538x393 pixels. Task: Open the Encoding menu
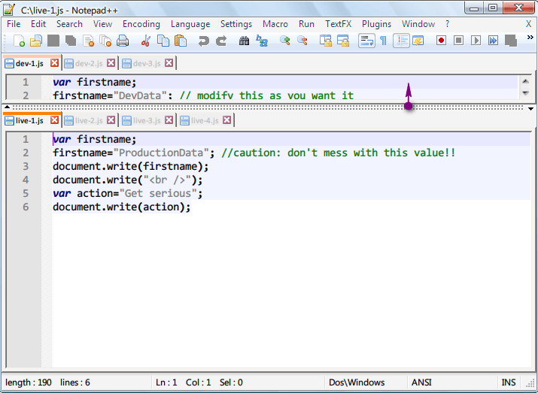pyautogui.click(x=141, y=24)
